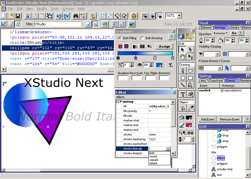Image resolution: width=251 pixels, height=179 pixels.
Task: Click the package box toolbar icon
Action: point(134,16)
